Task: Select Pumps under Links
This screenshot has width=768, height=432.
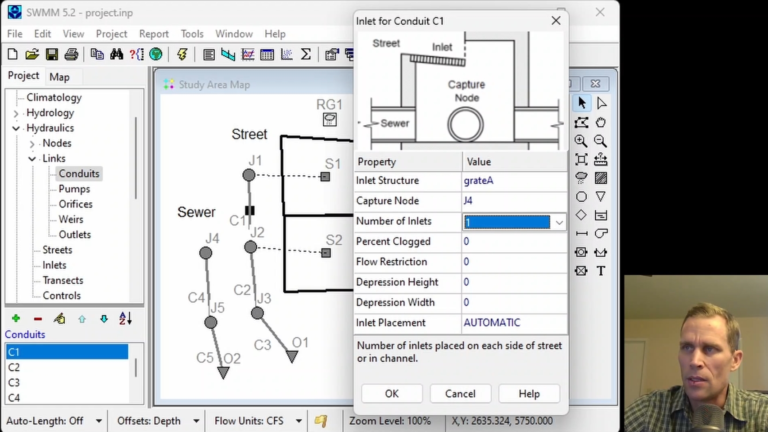Action: tap(74, 189)
